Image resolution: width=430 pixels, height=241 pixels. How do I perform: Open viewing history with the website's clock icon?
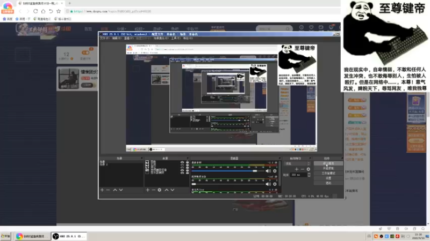[302, 27]
